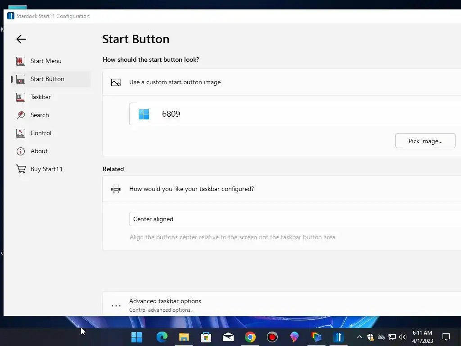Image resolution: width=461 pixels, height=346 pixels.
Task: Open Microsoft Store from the taskbar
Action: (x=206, y=337)
